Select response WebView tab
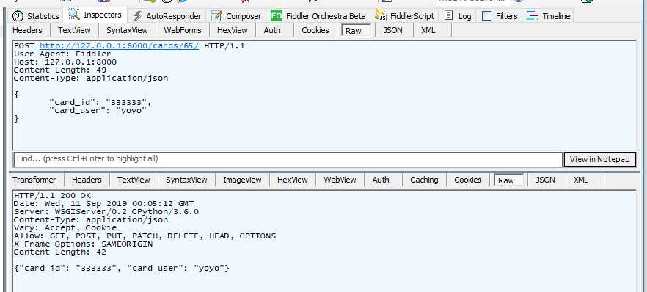This screenshot has width=647, height=292. (340, 180)
